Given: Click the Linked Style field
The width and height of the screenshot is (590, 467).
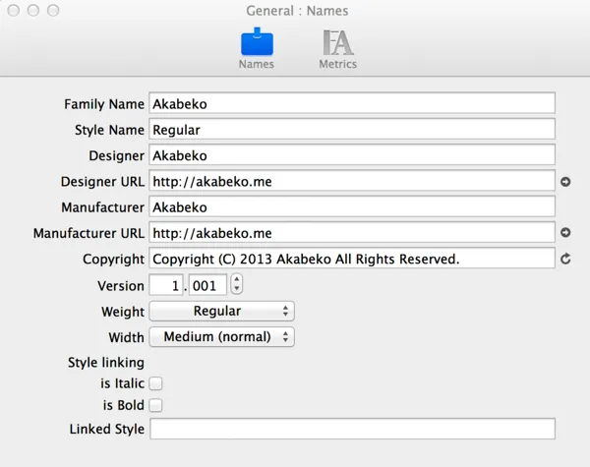Looking at the screenshot, I should (351, 430).
